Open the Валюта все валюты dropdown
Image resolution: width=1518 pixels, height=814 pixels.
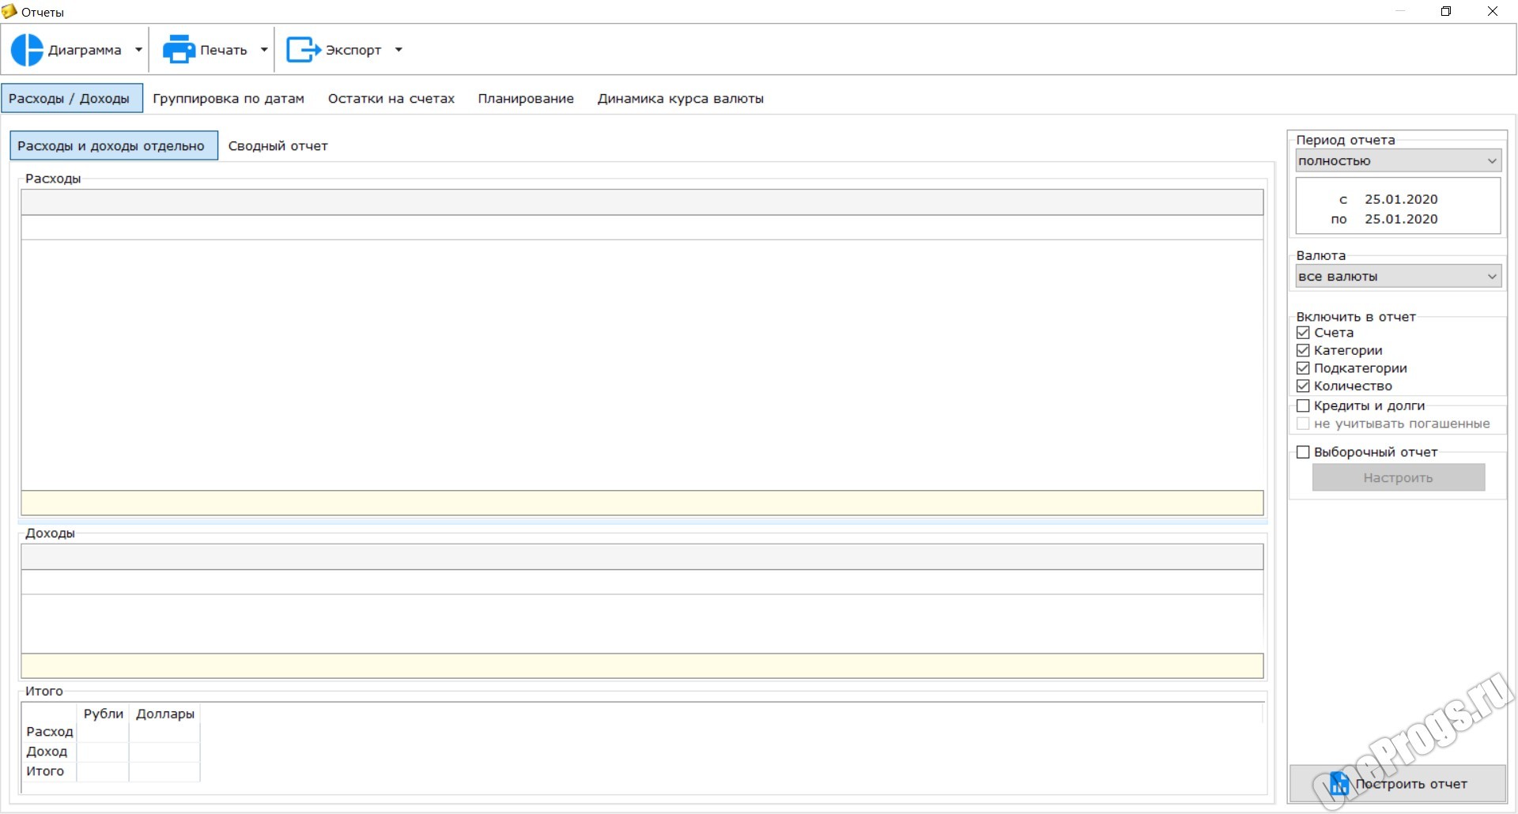pos(1398,276)
